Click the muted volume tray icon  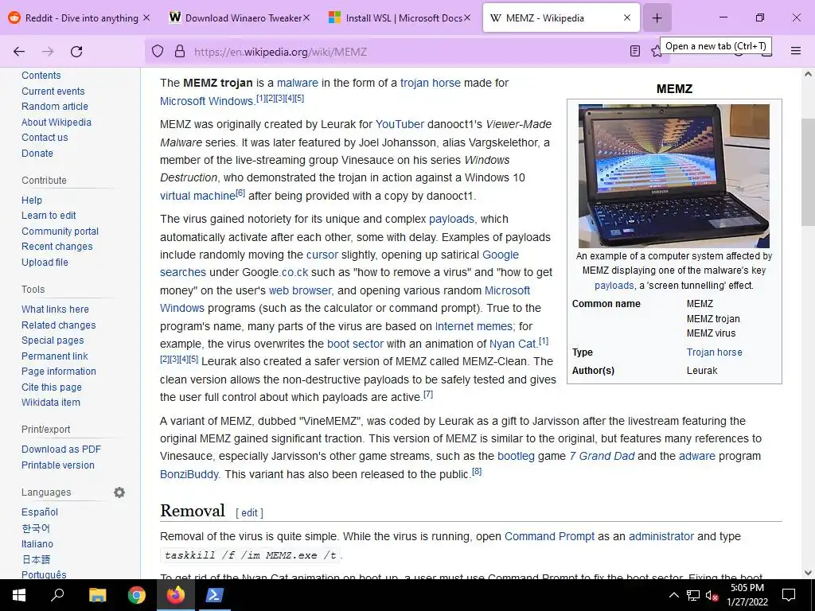(x=712, y=595)
